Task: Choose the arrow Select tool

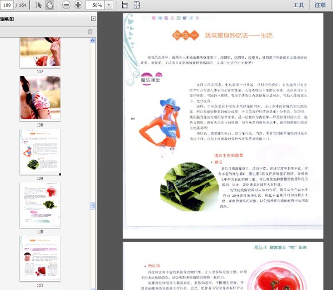Action: (x=38, y=5)
